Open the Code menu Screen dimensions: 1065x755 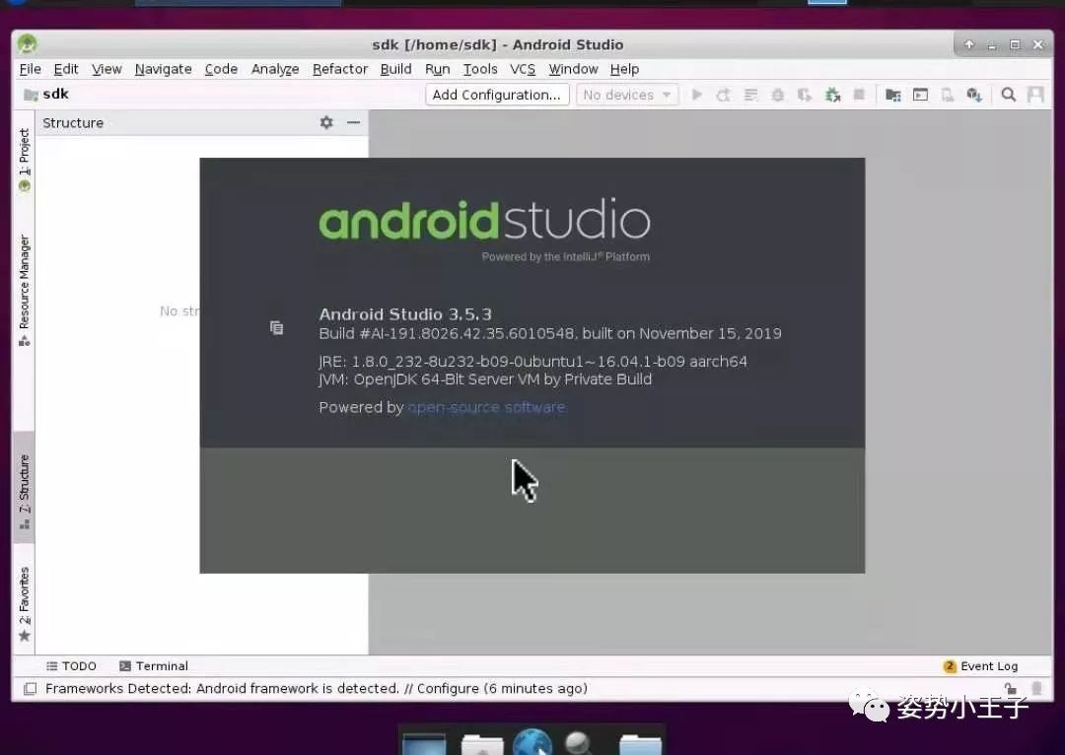coord(222,69)
